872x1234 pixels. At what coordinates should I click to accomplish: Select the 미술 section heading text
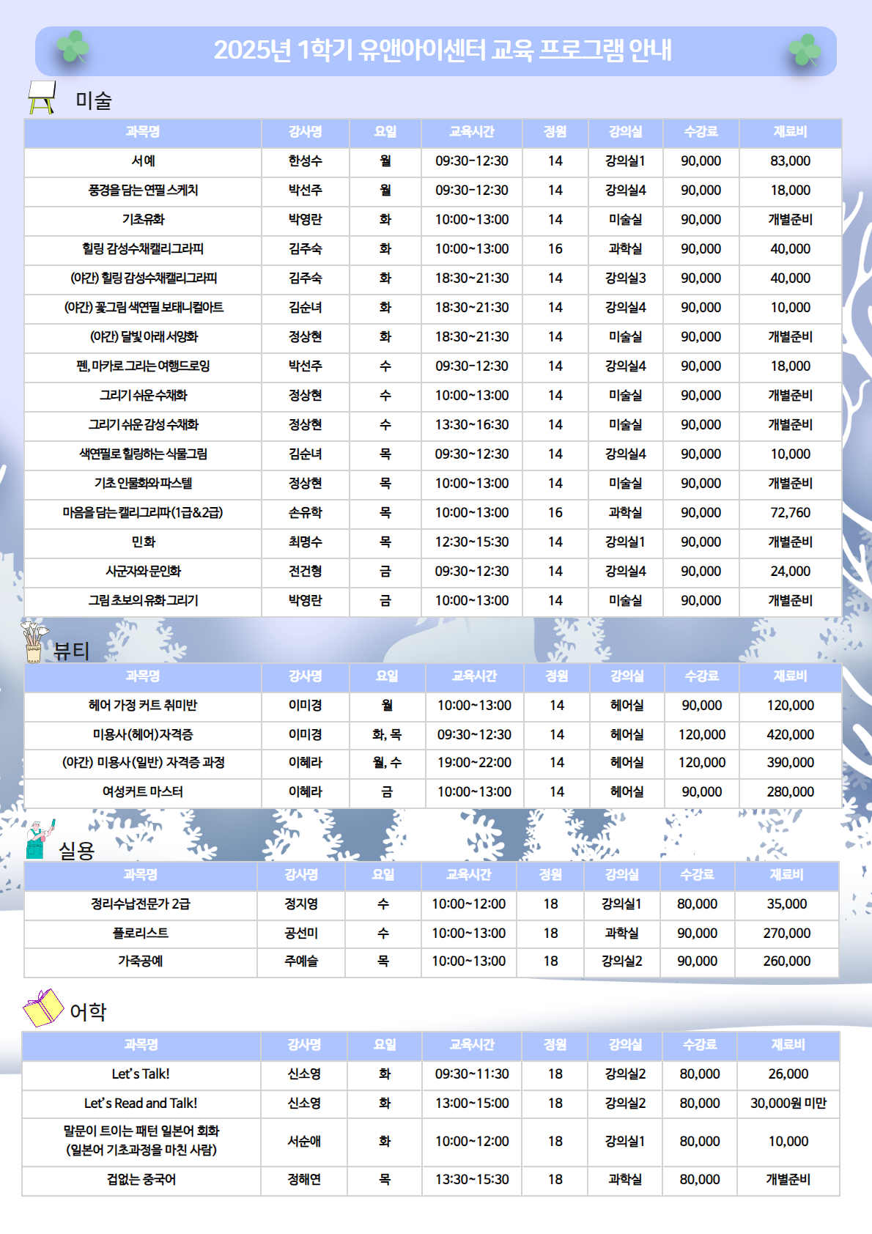(x=94, y=100)
